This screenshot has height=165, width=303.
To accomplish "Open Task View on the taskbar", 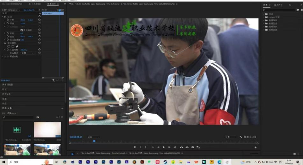I will point(57,162).
